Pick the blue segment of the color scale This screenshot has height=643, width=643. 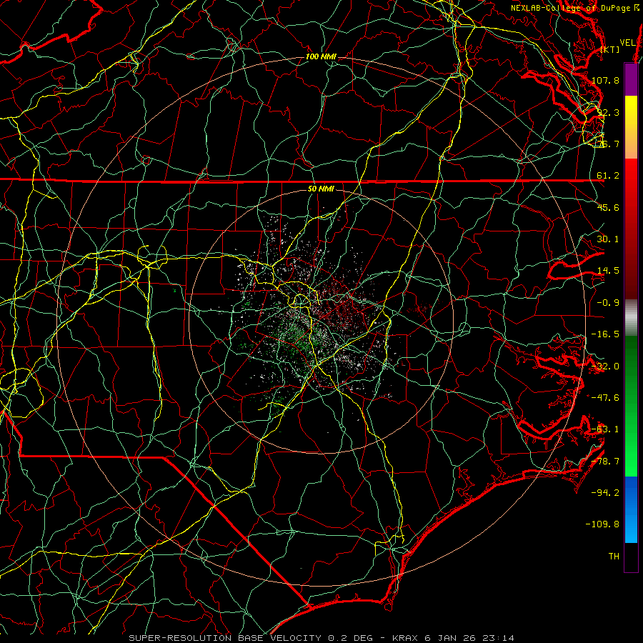[631, 509]
